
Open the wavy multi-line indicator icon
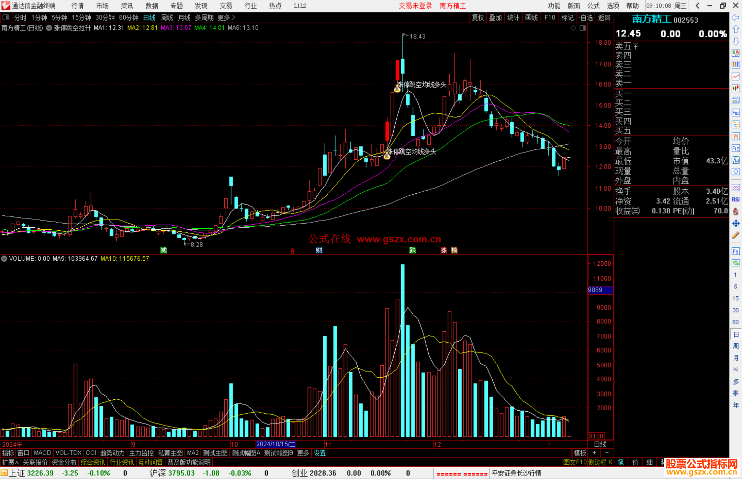[735, 187]
